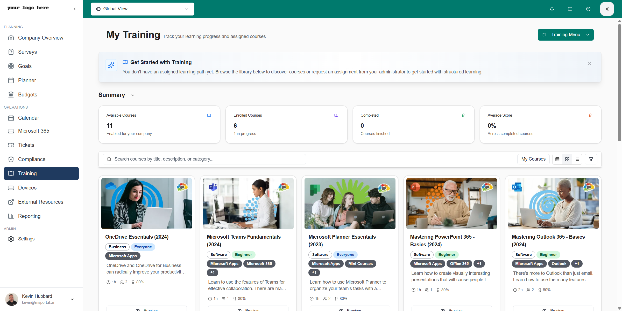Open the course filter funnel icon
622x311 pixels.
click(x=591, y=159)
